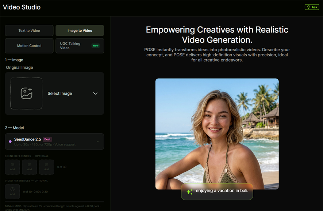Click the model selector chevron arrow
Image resolution: width=323 pixels, height=211 pixels.
tap(98, 142)
